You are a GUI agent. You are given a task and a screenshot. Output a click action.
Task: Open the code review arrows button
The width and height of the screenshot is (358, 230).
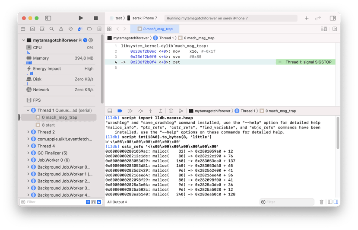[318, 18]
